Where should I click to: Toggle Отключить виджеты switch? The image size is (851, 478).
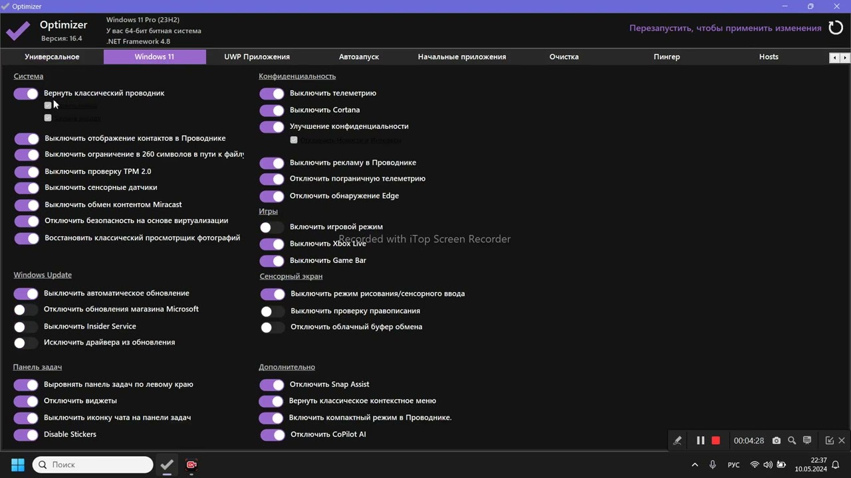pos(26,401)
